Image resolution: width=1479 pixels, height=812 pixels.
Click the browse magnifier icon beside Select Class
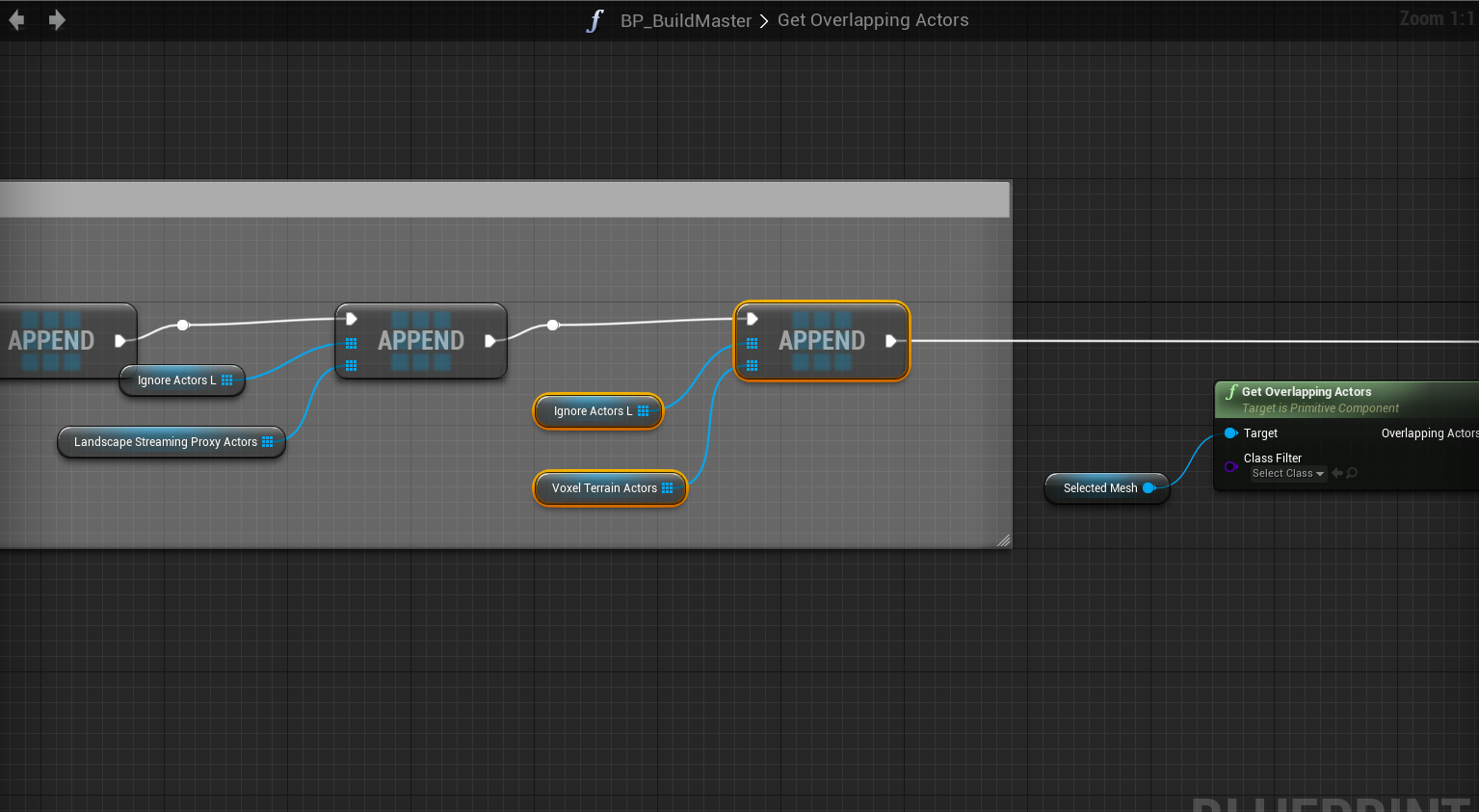[1352, 473]
